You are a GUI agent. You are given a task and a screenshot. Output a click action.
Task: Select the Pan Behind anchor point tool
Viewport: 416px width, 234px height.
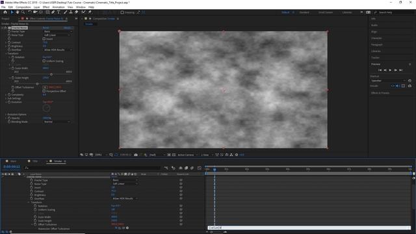pyautogui.click(x=40, y=12)
